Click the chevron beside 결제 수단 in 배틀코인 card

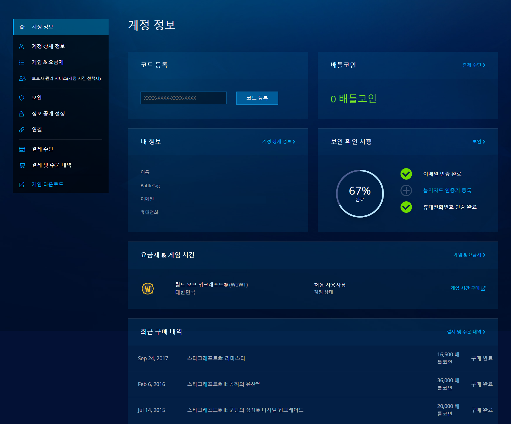pos(484,65)
